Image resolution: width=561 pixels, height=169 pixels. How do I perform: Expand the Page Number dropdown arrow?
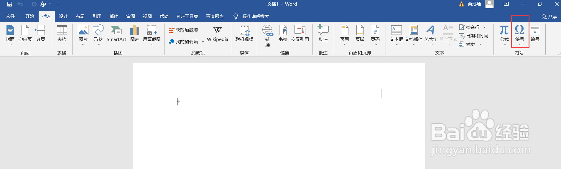(376, 45)
